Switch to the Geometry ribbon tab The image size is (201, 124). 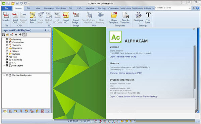pos(49,8)
